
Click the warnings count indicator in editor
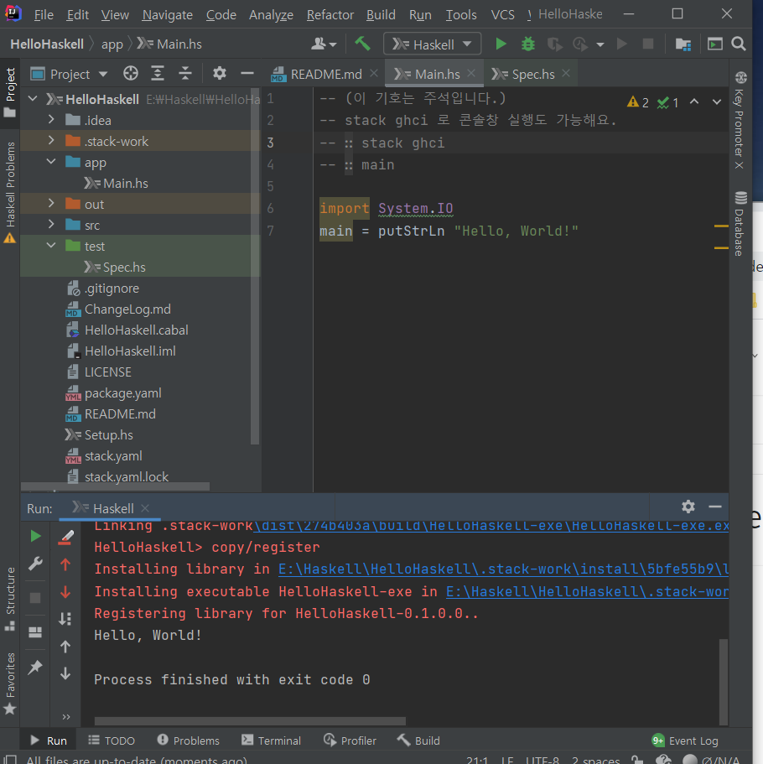click(x=638, y=102)
